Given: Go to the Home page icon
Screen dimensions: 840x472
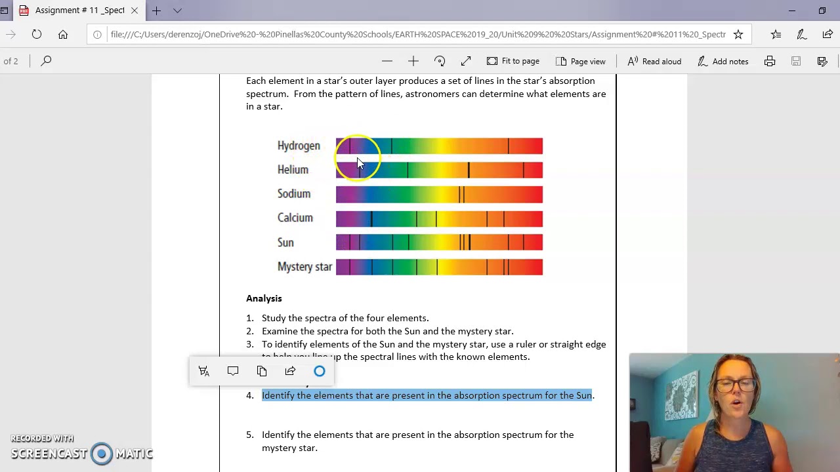Looking at the screenshot, I should [63, 34].
